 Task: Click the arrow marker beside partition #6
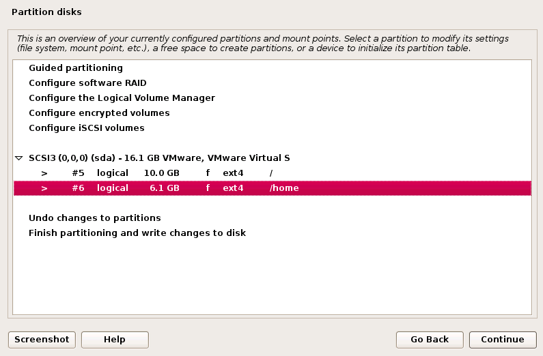point(44,188)
